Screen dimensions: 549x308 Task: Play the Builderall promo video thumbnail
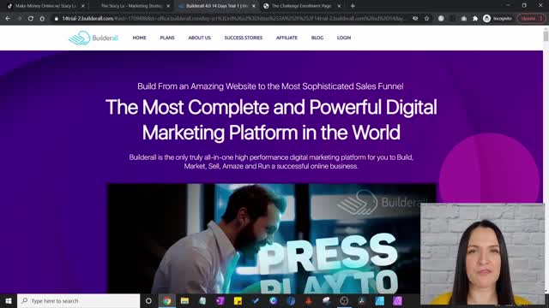point(271,239)
